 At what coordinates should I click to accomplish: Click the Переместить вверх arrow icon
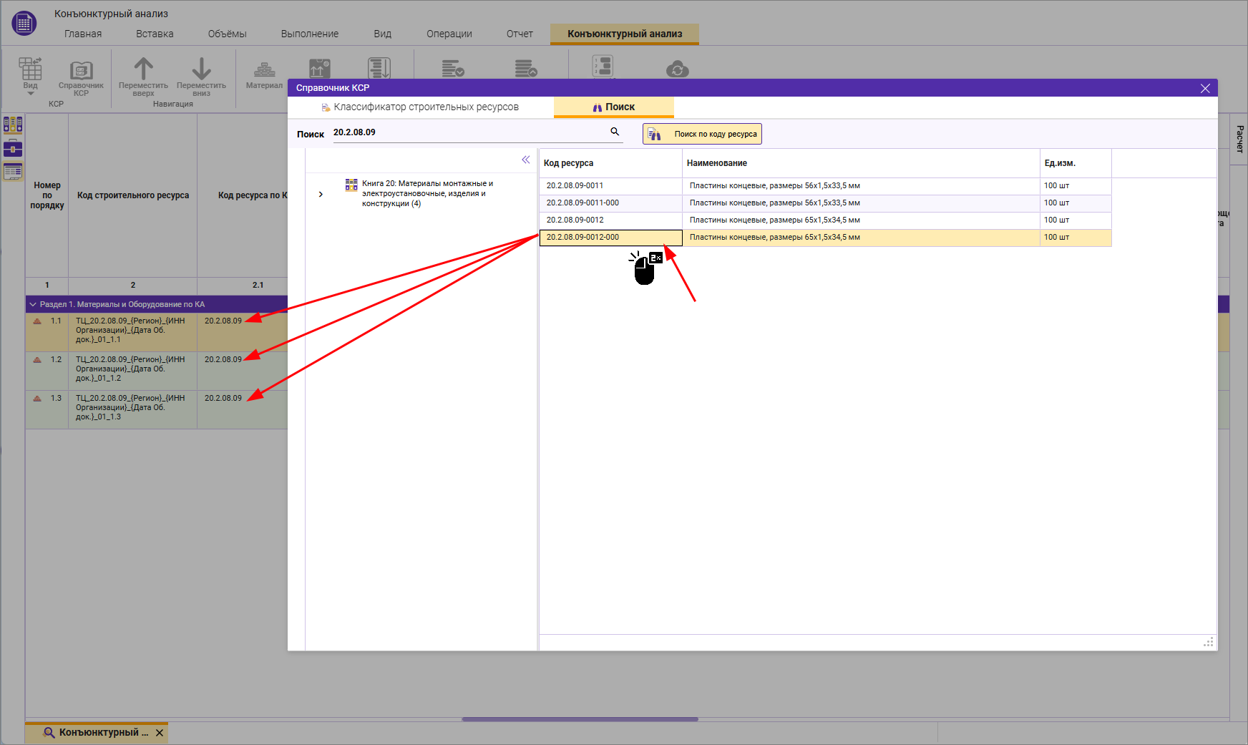tap(143, 69)
